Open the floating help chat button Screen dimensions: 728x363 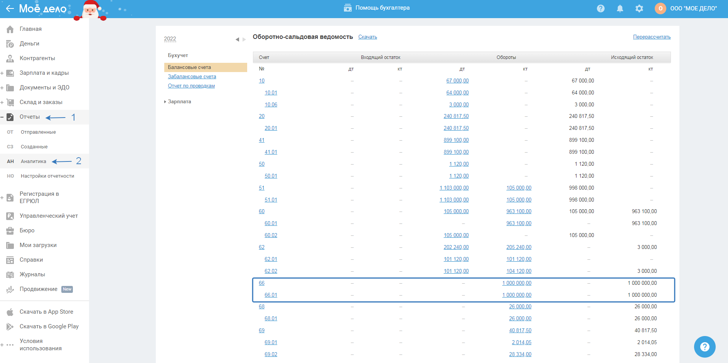704,346
